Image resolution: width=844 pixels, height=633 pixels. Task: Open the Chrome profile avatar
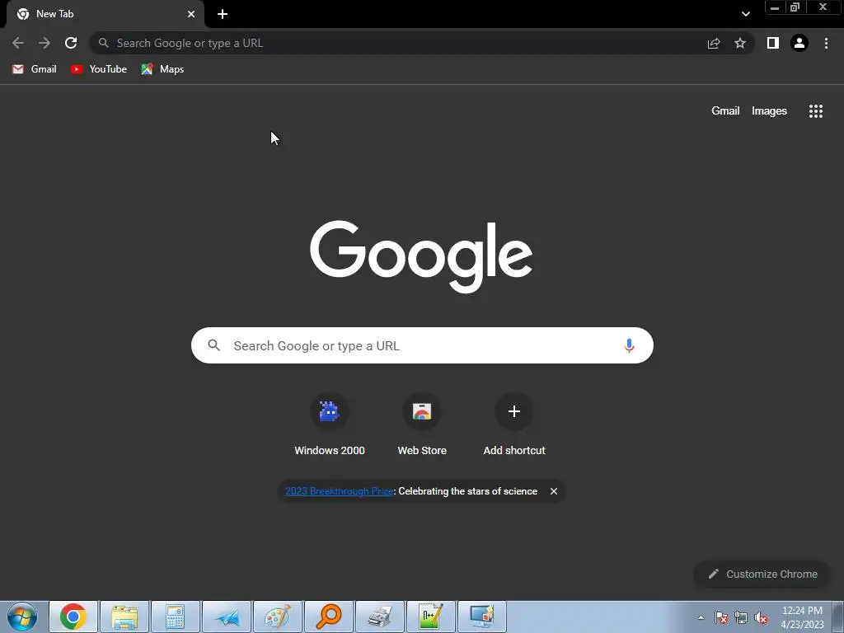799,43
